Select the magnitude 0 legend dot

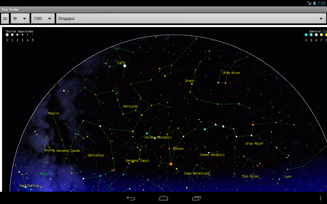pos(7,35)
